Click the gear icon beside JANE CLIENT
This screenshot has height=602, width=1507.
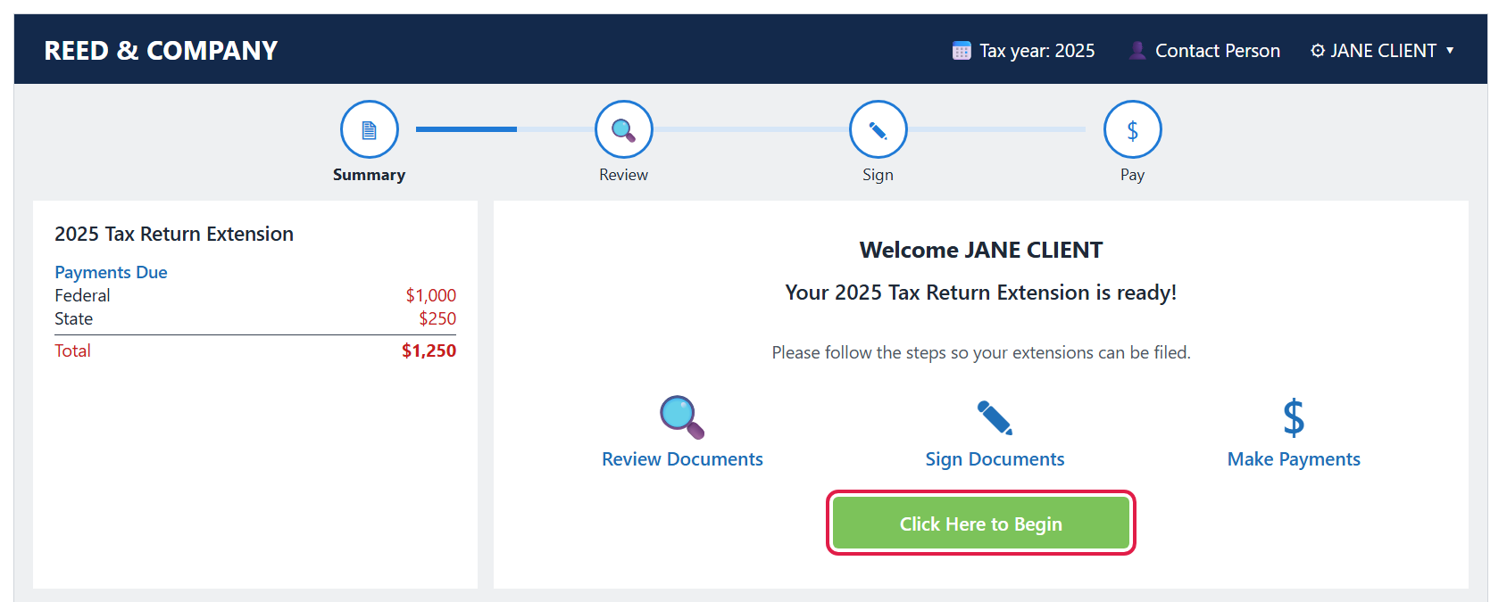(1318, 51)
